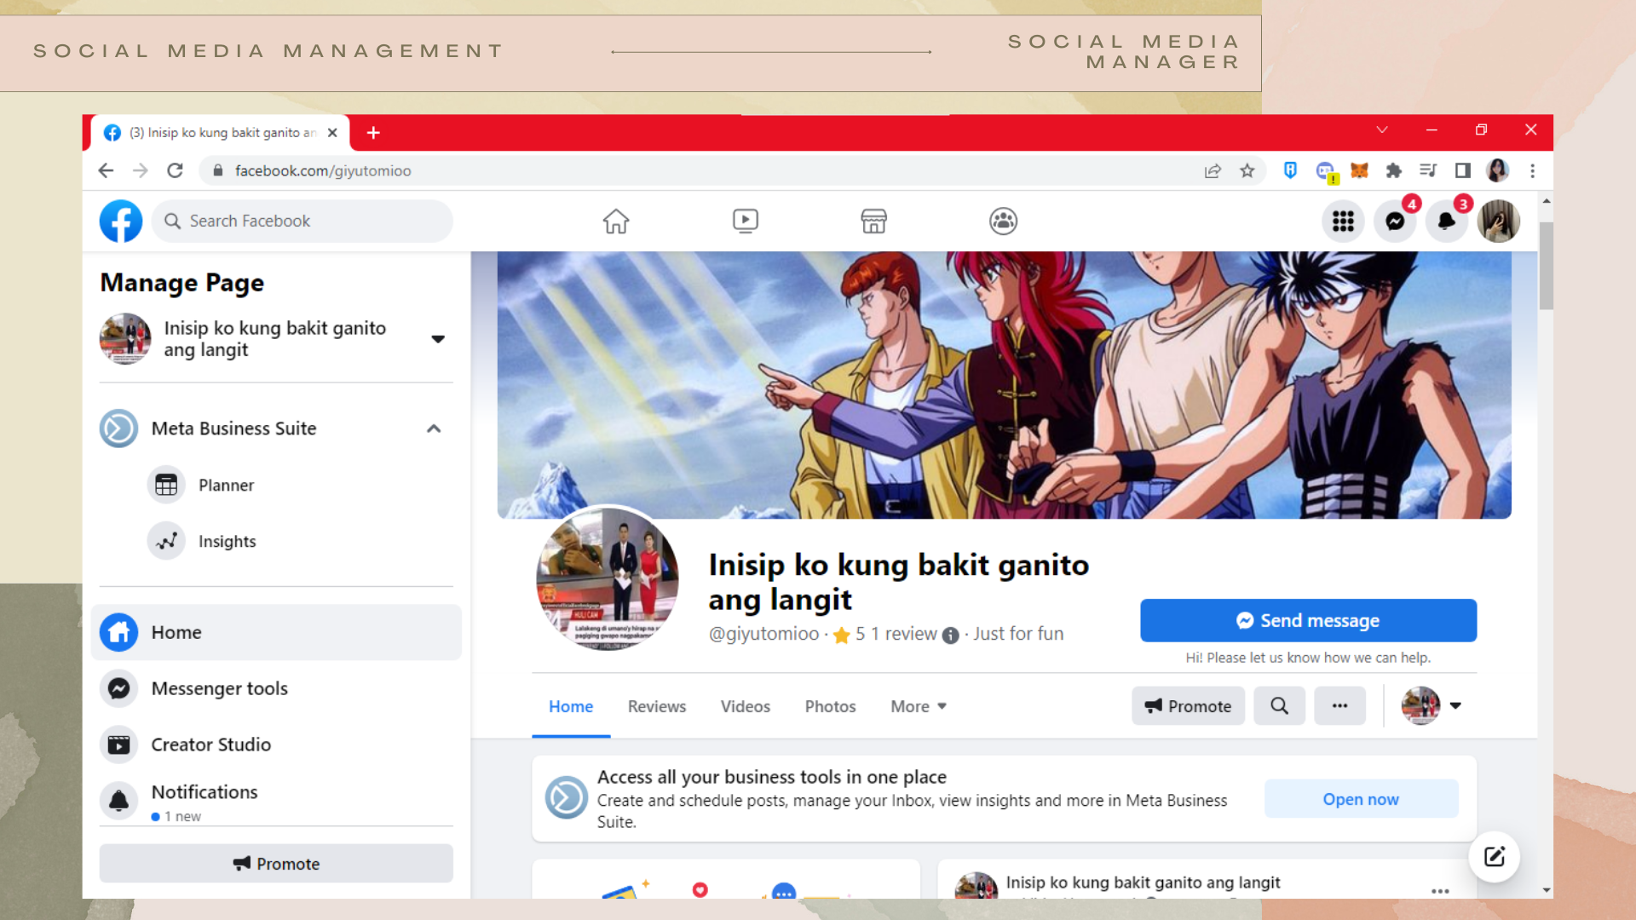Click the Just for fun category link
This screenshot has height=920, width=1636.
click(1018, 634)
